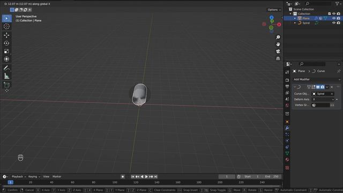Screen dimensions: 343x193
Task: Choose the Transform tool
Action: 6,59
